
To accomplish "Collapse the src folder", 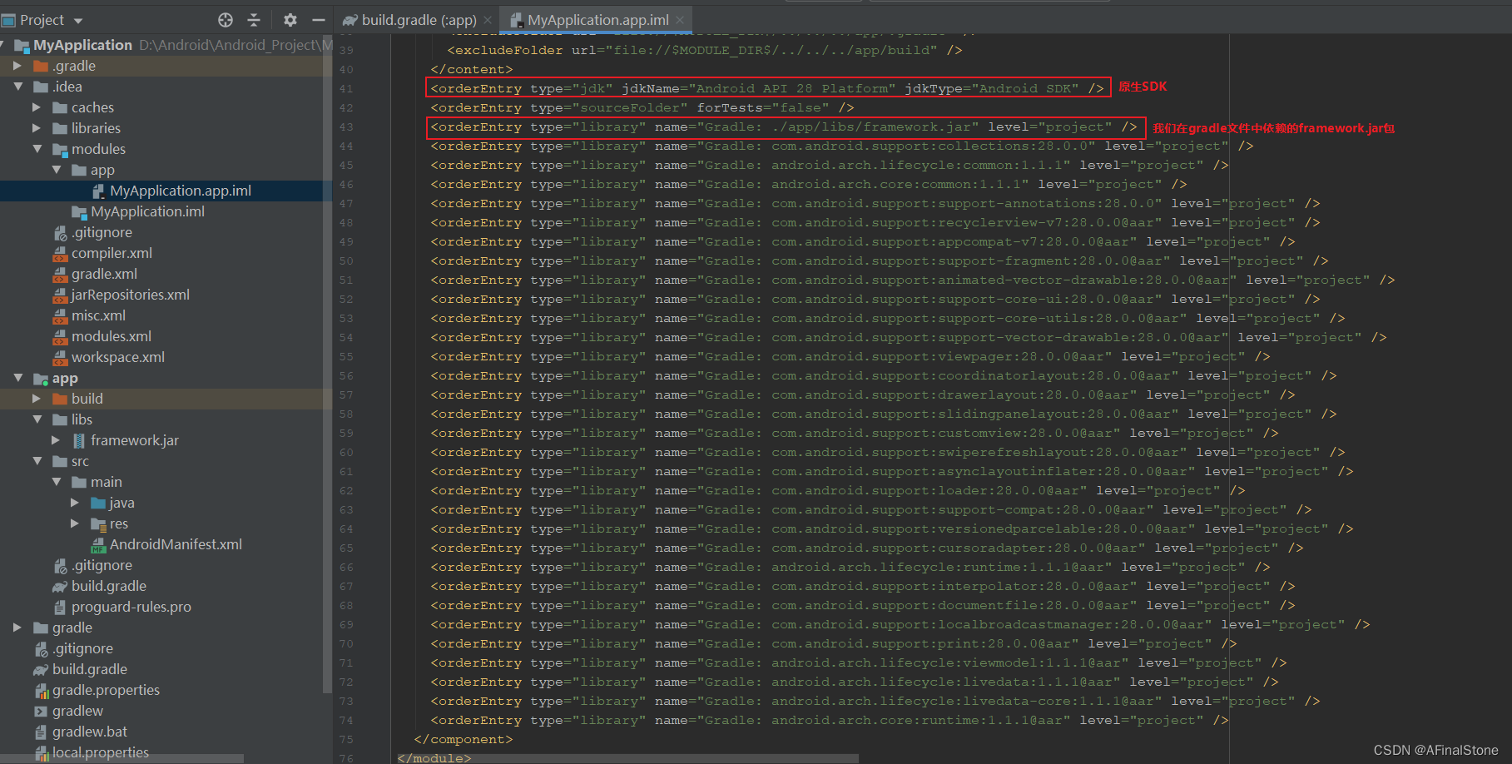I will click(37, 461).
